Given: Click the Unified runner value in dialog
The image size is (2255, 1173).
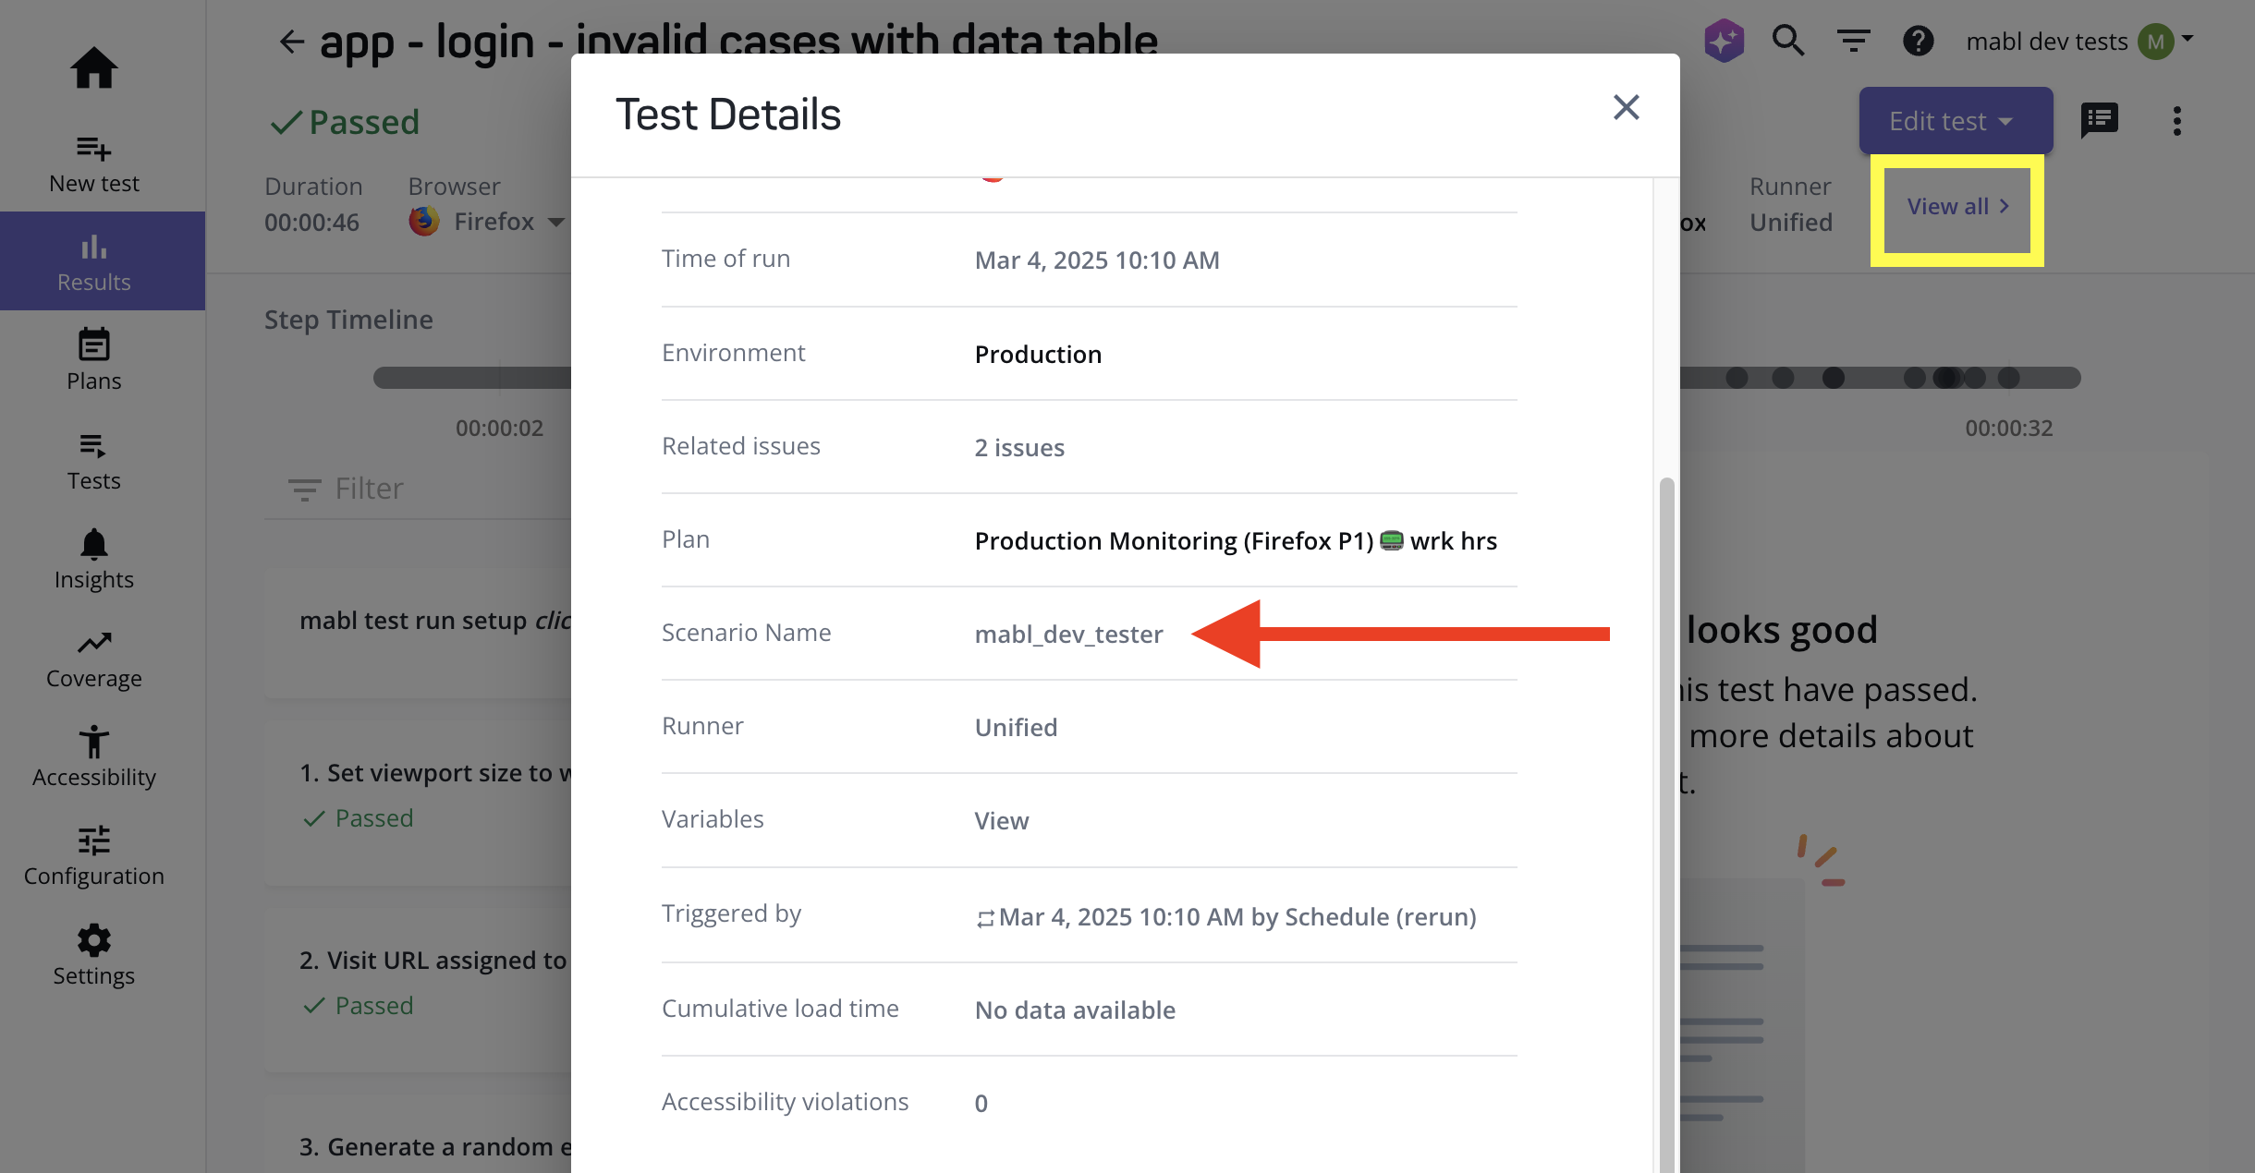Looking at the screenshot, I should 1016,727.
